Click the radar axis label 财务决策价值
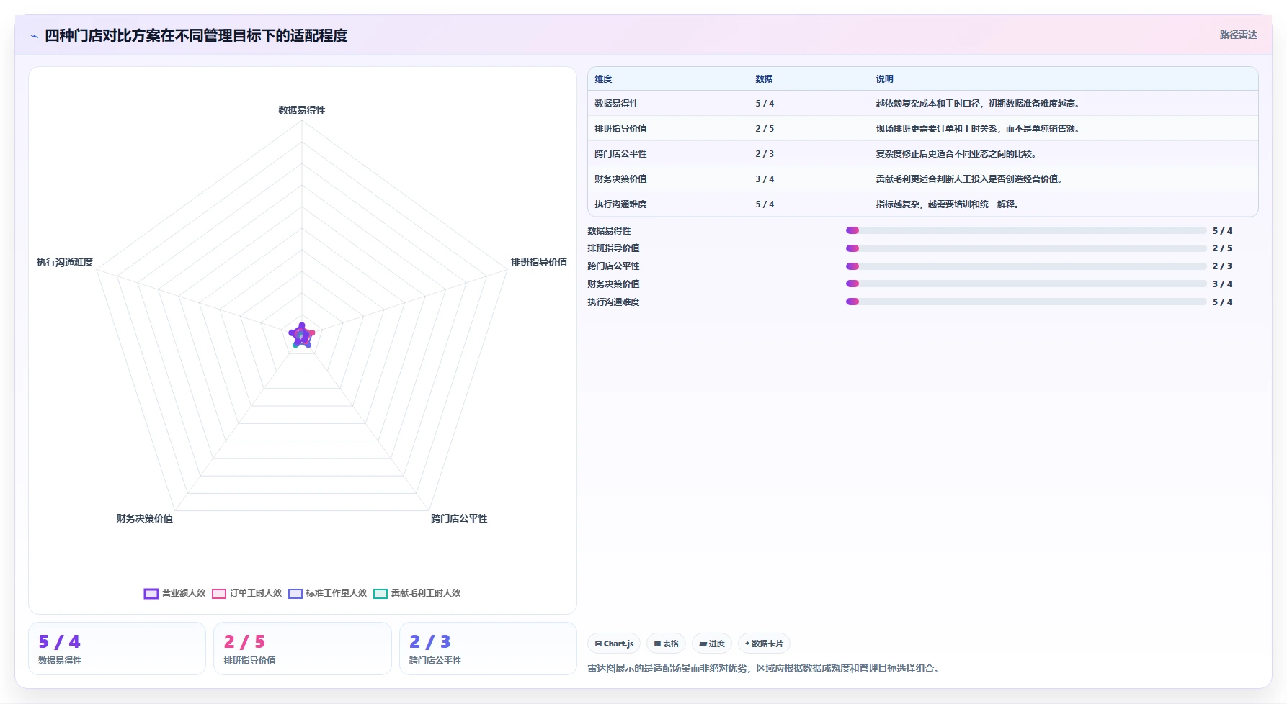 point(145,518)
